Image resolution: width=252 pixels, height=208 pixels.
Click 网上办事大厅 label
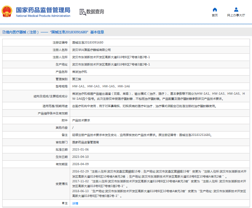pyautogui.click(x=236, y=15)
